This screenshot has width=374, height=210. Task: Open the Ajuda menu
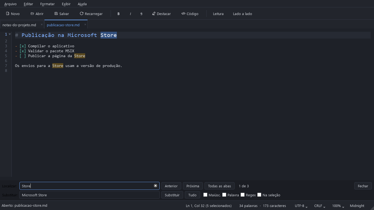click(x=82, y=4)
